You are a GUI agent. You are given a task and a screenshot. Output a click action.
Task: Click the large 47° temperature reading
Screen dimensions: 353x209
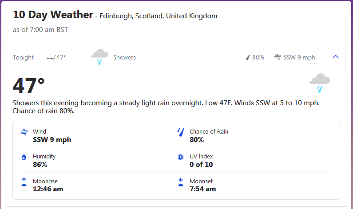(29, 86)
